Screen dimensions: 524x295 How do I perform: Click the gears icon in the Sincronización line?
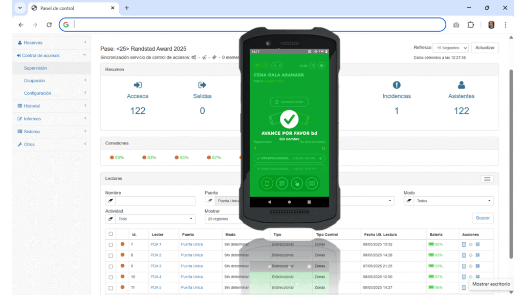(194, 57)
